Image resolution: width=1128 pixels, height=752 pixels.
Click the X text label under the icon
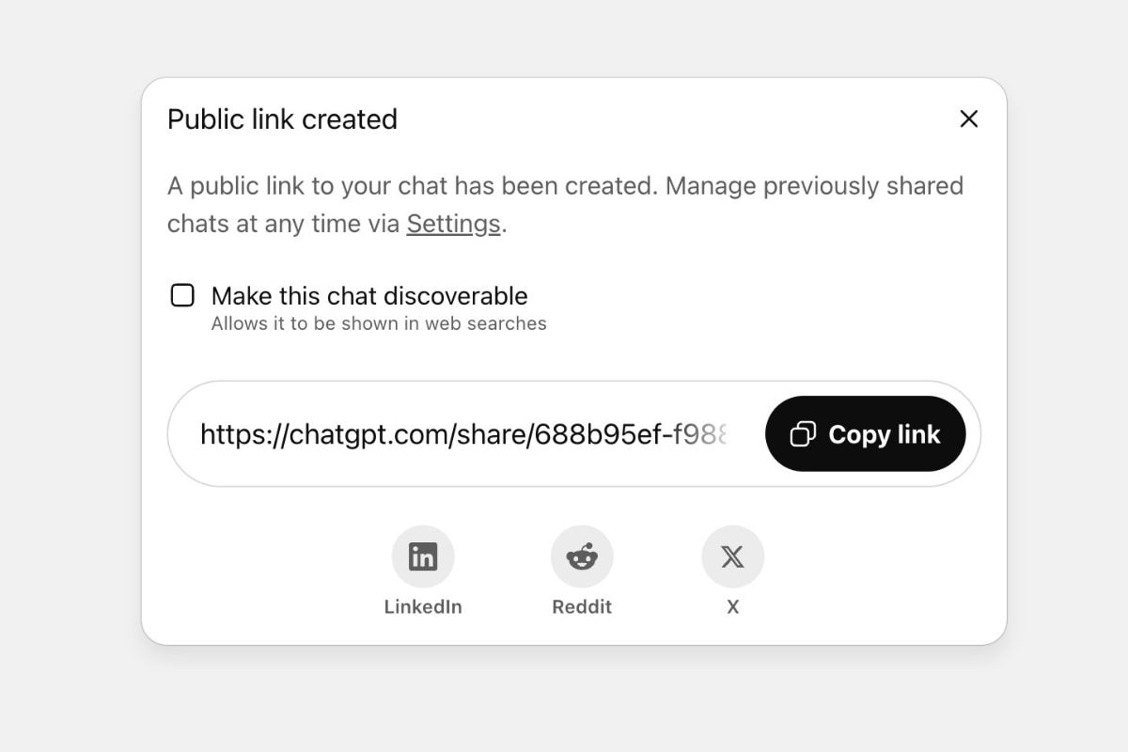tap(732, 607)
